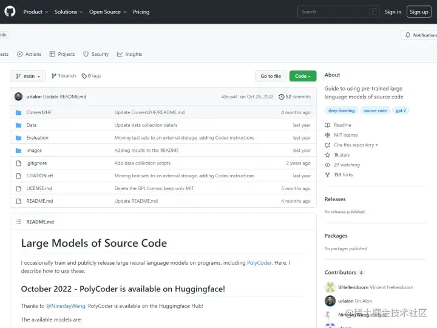Click the CITATION.cff file icon

[x=18, y=176]
